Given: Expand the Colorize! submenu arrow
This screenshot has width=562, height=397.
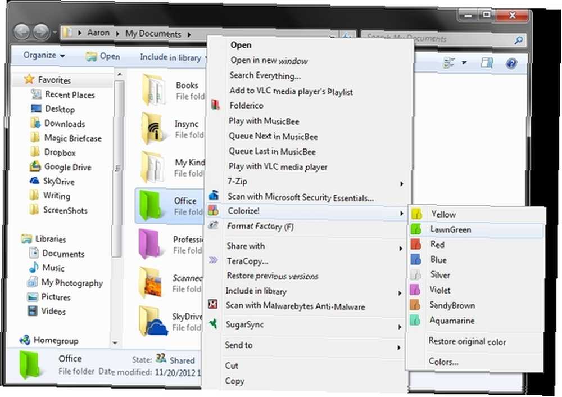Looking at the screenshot, I should click(x=401, y=213).
